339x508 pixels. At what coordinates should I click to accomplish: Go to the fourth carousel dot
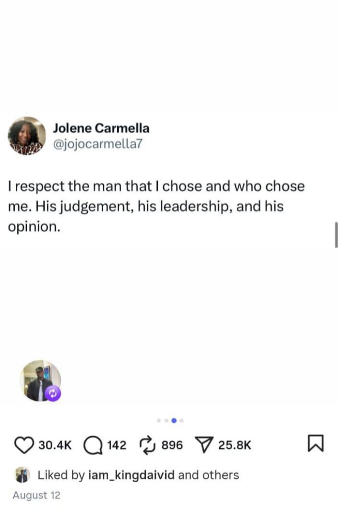point(182,420)
